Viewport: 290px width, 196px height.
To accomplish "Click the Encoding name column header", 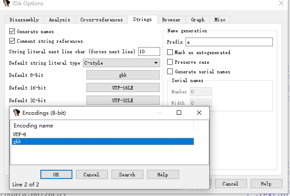I will (x=103, y=126).
